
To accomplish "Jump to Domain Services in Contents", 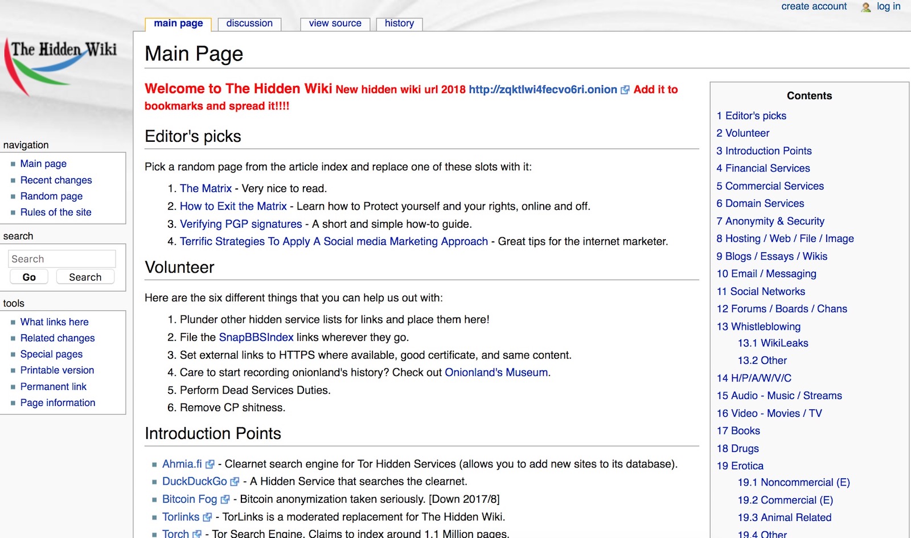I will (x=760, y=204).
